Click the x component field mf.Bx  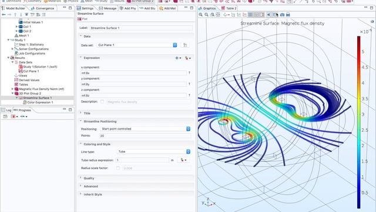133,73
